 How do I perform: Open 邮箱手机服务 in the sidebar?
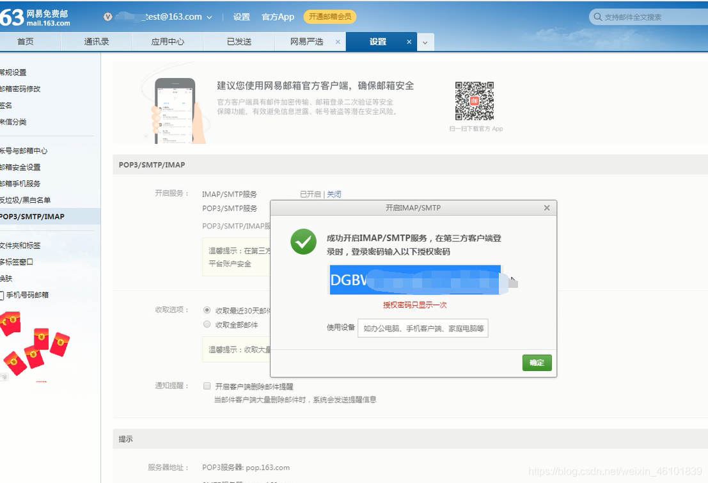point(20,184)
